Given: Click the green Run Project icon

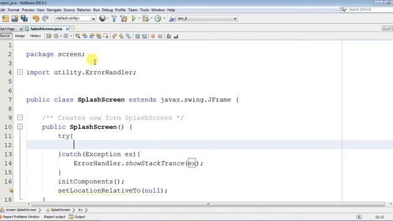Looking at the screenshot, I should [x=134, y=18].
